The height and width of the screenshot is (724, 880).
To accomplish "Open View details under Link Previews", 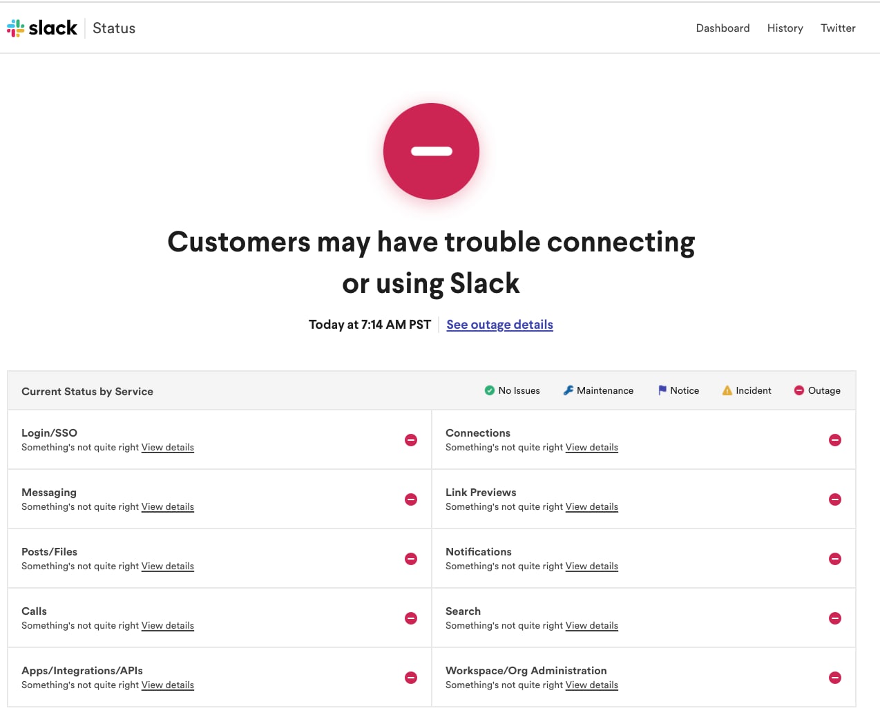I will coord(592,507).
